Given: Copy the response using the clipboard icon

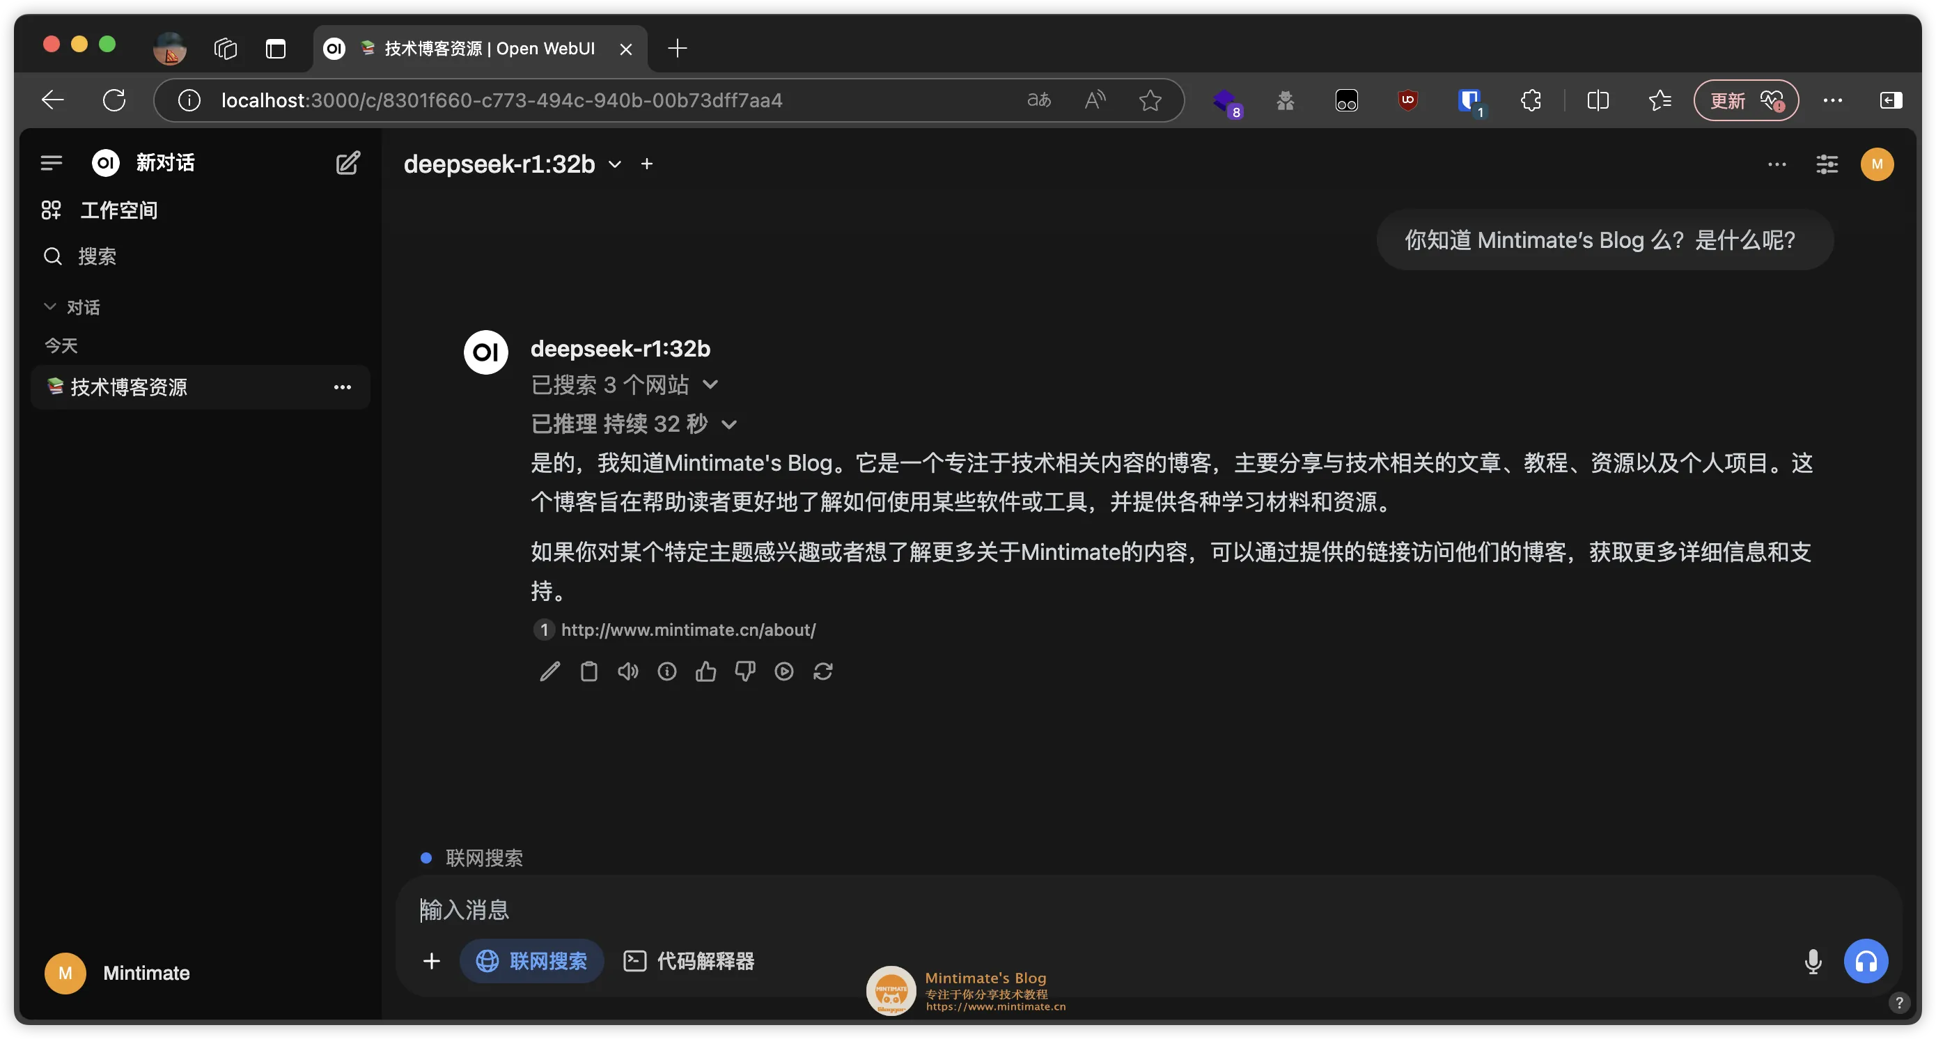Looking at the screenshot, I should pos(588,671).
